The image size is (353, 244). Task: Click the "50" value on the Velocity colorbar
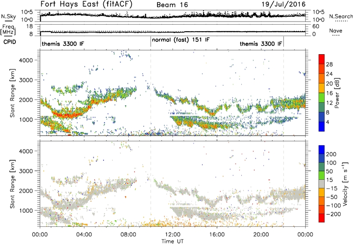(329, 171)
